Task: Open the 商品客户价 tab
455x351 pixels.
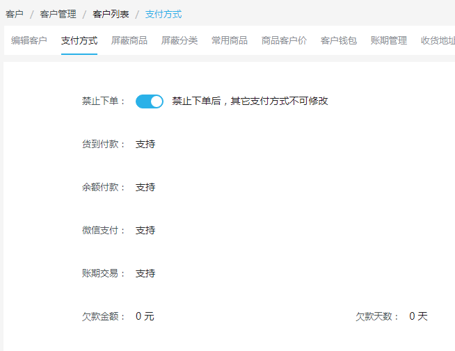Action: pos(284,40)
